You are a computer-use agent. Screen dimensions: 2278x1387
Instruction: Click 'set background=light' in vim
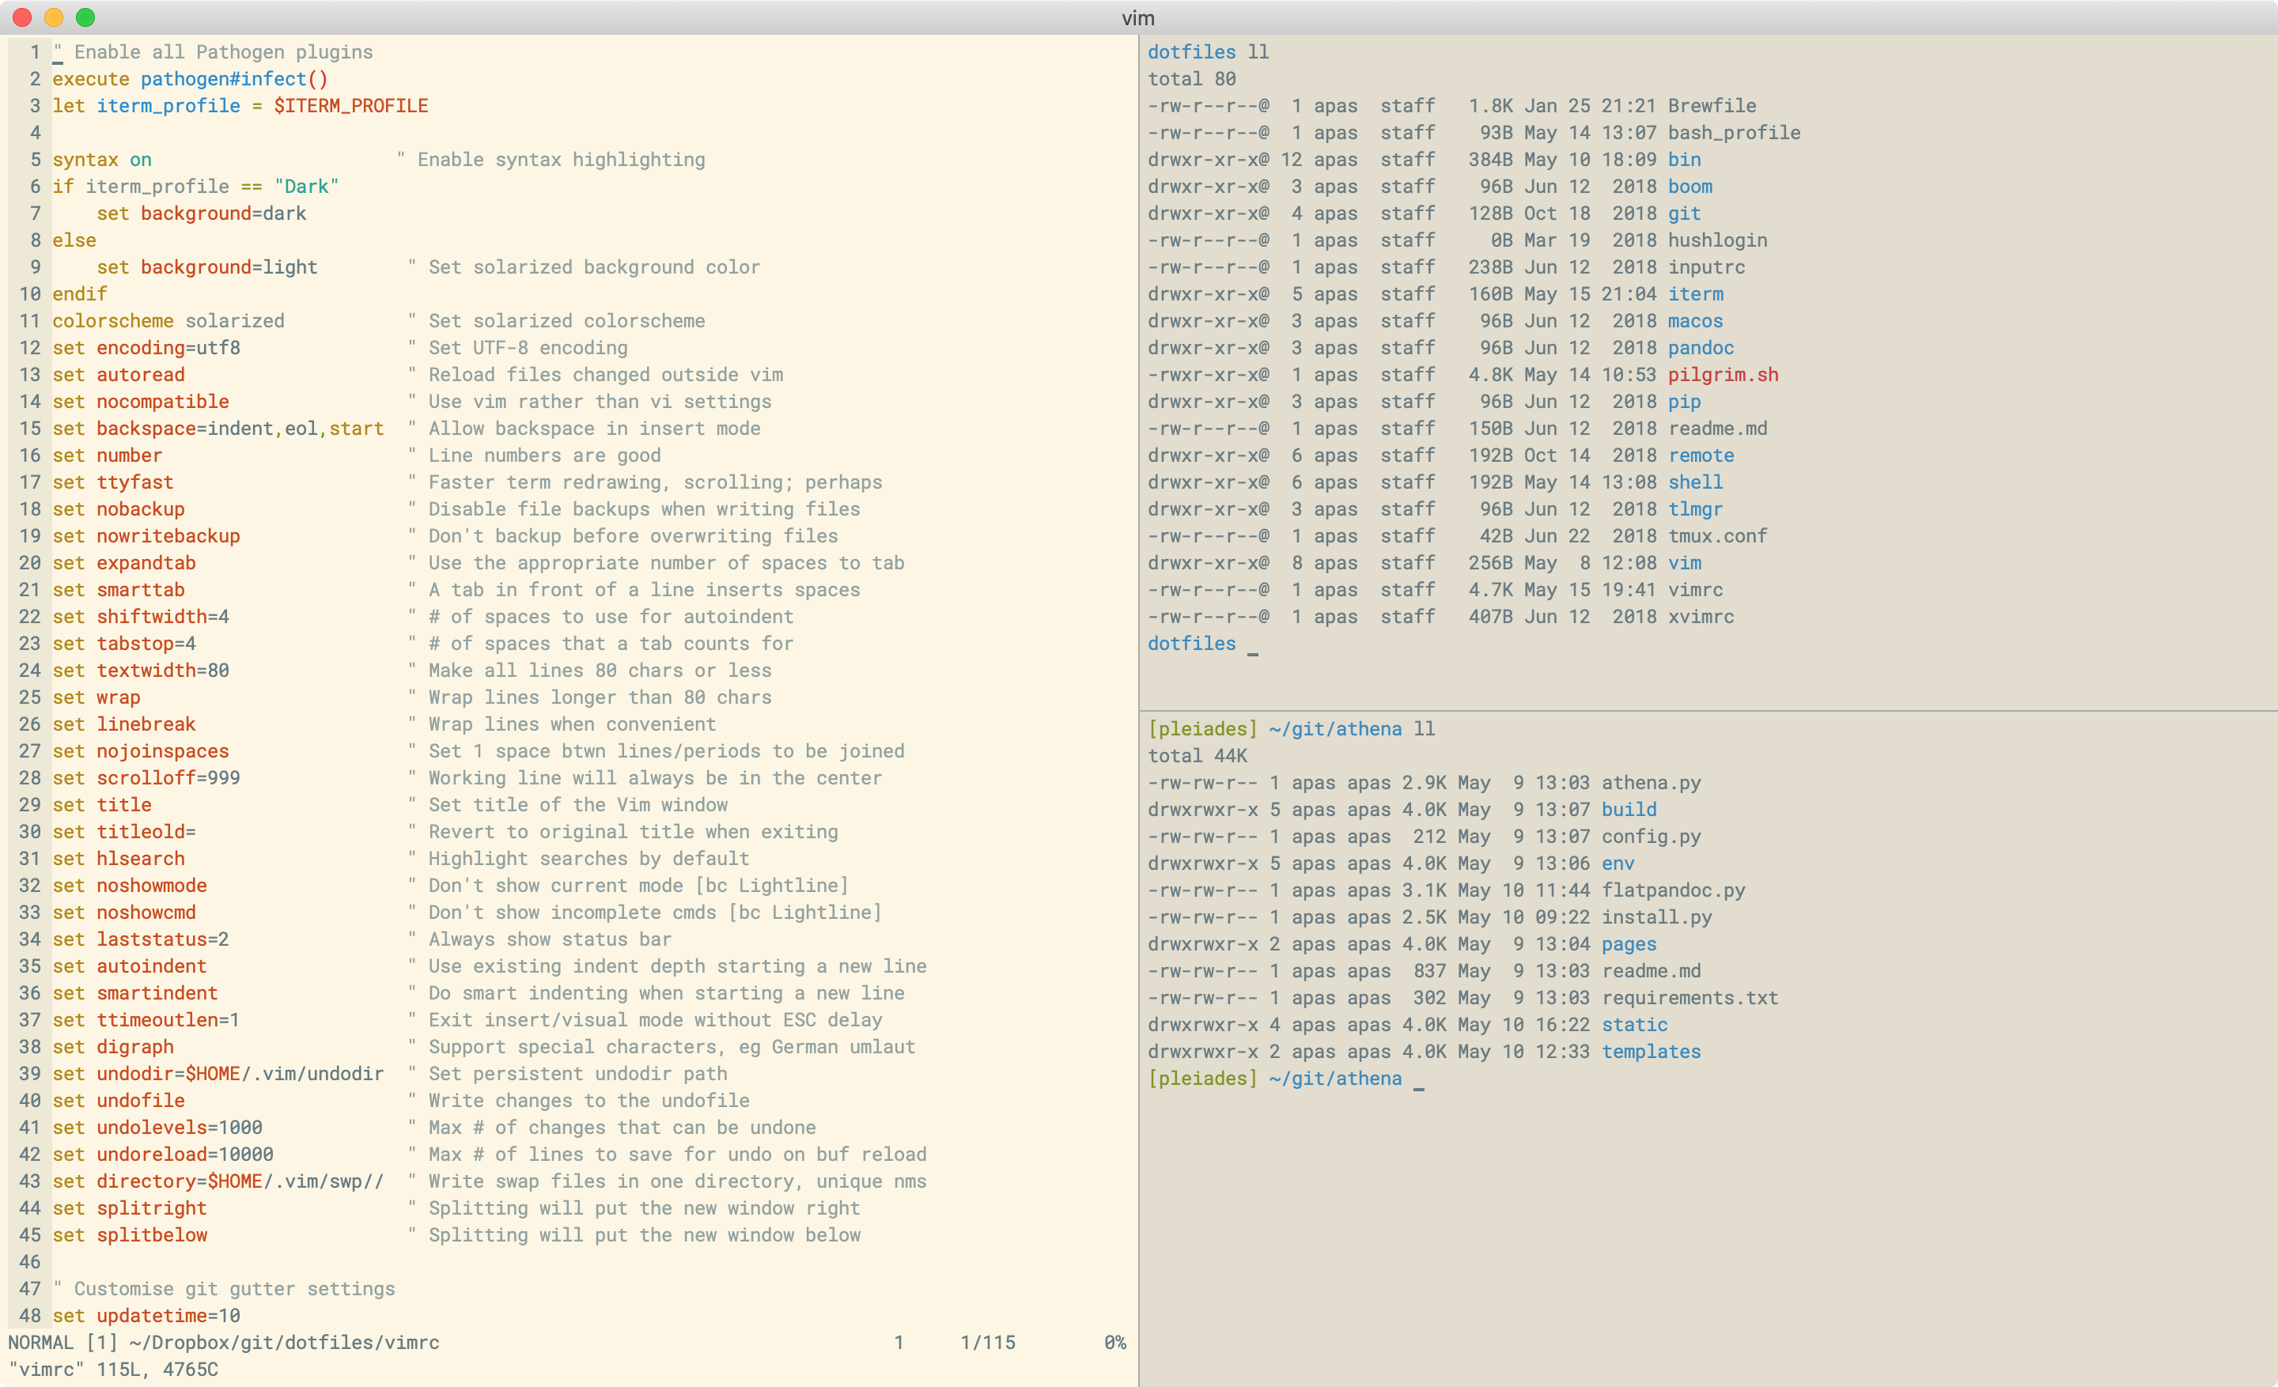coord(206,267)
